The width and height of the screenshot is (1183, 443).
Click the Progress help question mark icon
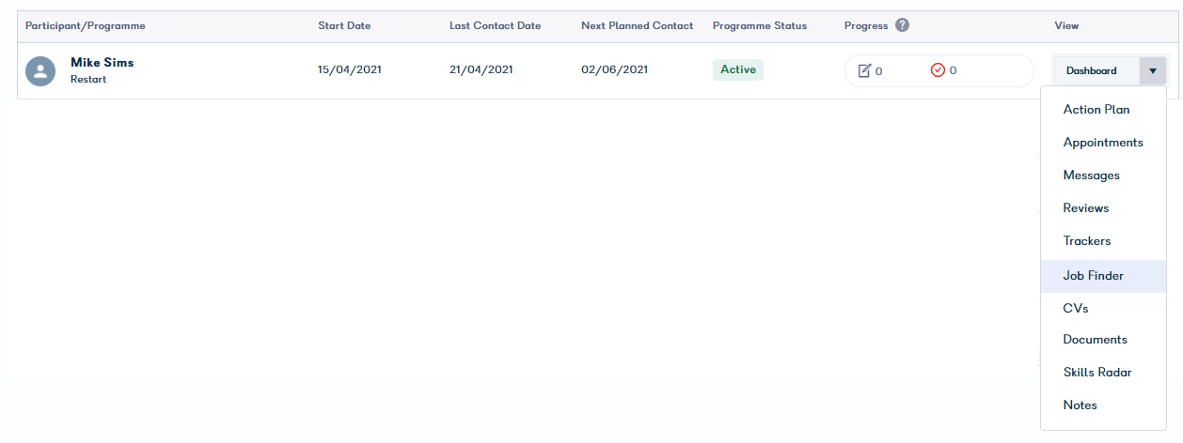point(902,25)
